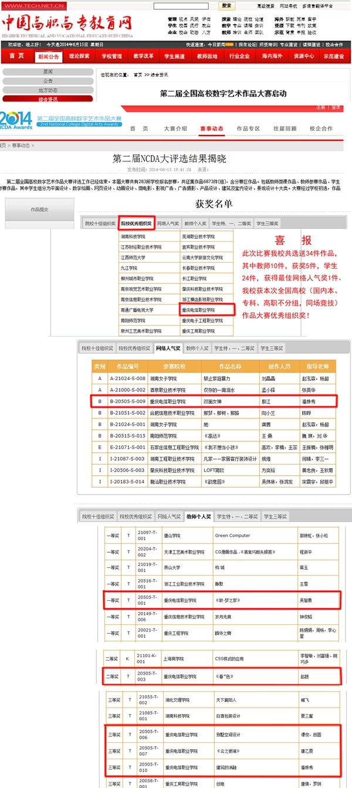Click the 作品提交 sidebar button
Screen dimensions: 352x788
[x=39, y=209]
